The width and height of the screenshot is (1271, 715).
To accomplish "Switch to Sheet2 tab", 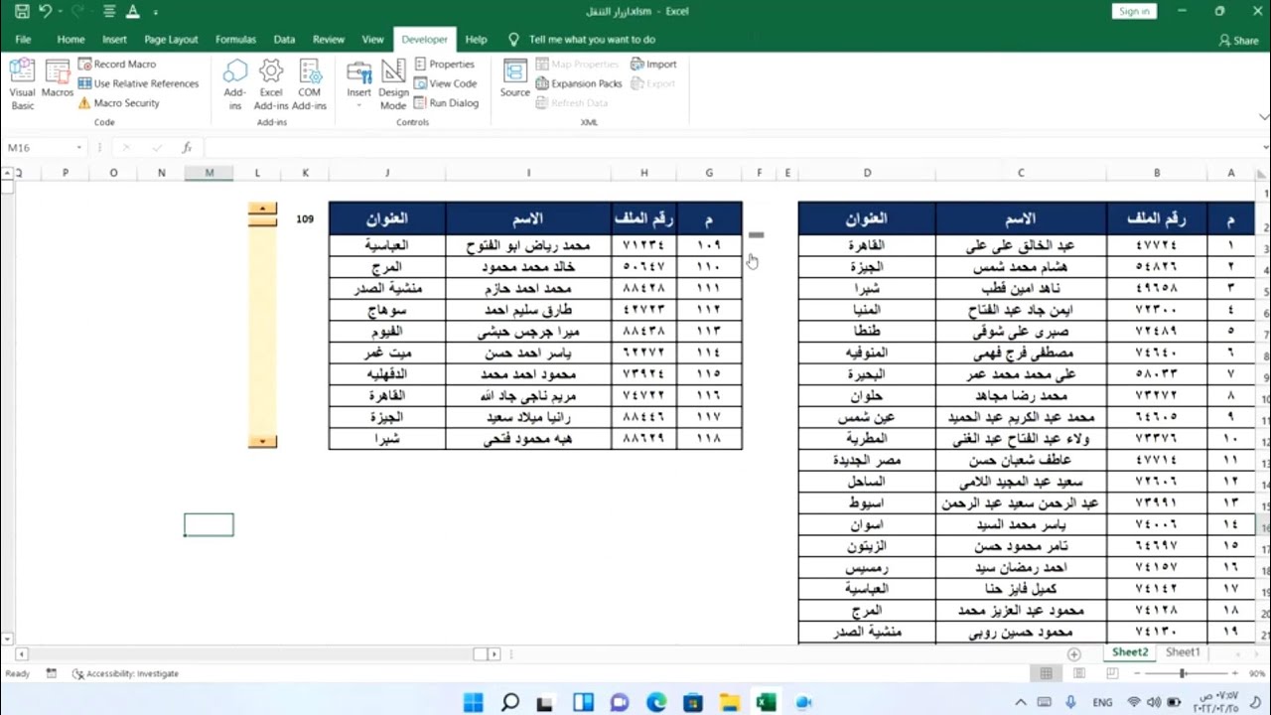I will pyautogui.click(x=1130, y=652).
